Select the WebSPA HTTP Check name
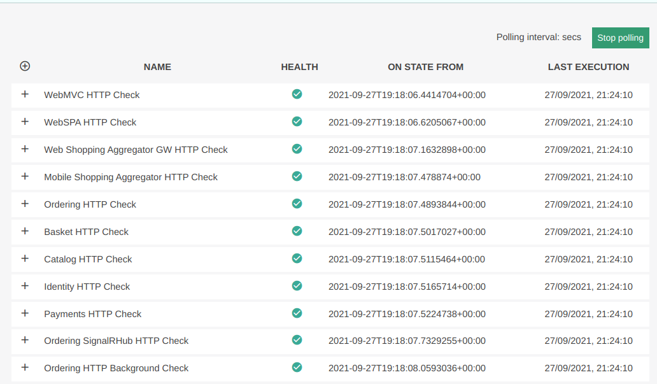Image resolution: width=657 pixels, height=384 pixels. pyautogui.click(x=90, y=122)
